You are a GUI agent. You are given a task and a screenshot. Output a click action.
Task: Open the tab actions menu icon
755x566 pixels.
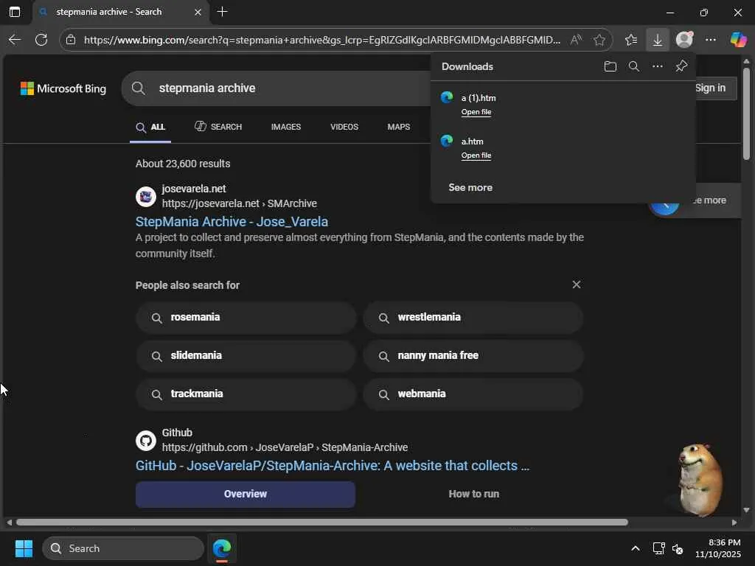[15, 12]
